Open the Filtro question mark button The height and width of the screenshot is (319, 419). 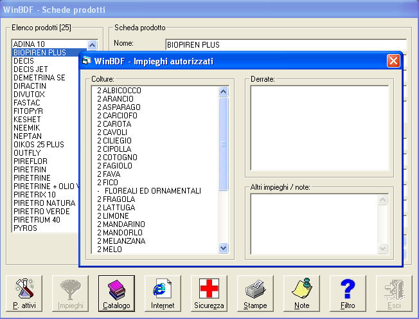point(348,294)
